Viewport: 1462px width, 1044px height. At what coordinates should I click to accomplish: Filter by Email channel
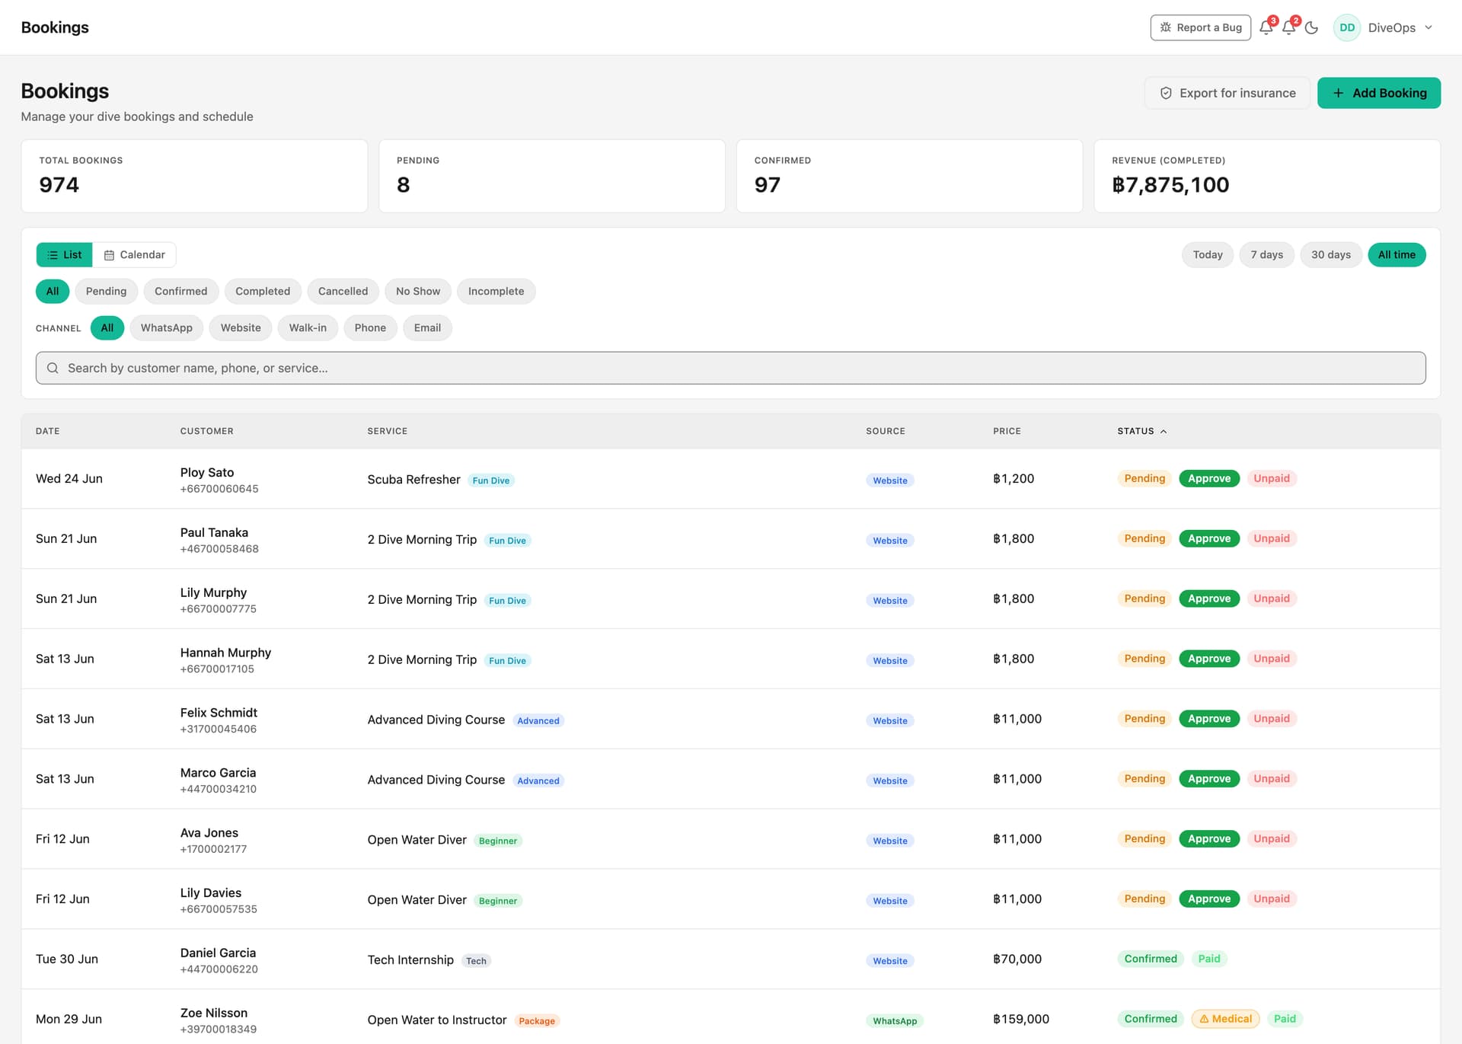(x=427, y=328)
